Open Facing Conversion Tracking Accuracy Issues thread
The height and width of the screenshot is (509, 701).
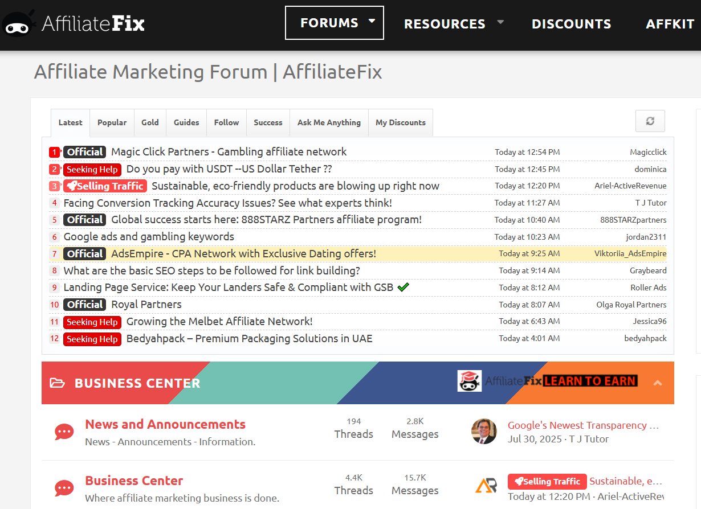227,203
